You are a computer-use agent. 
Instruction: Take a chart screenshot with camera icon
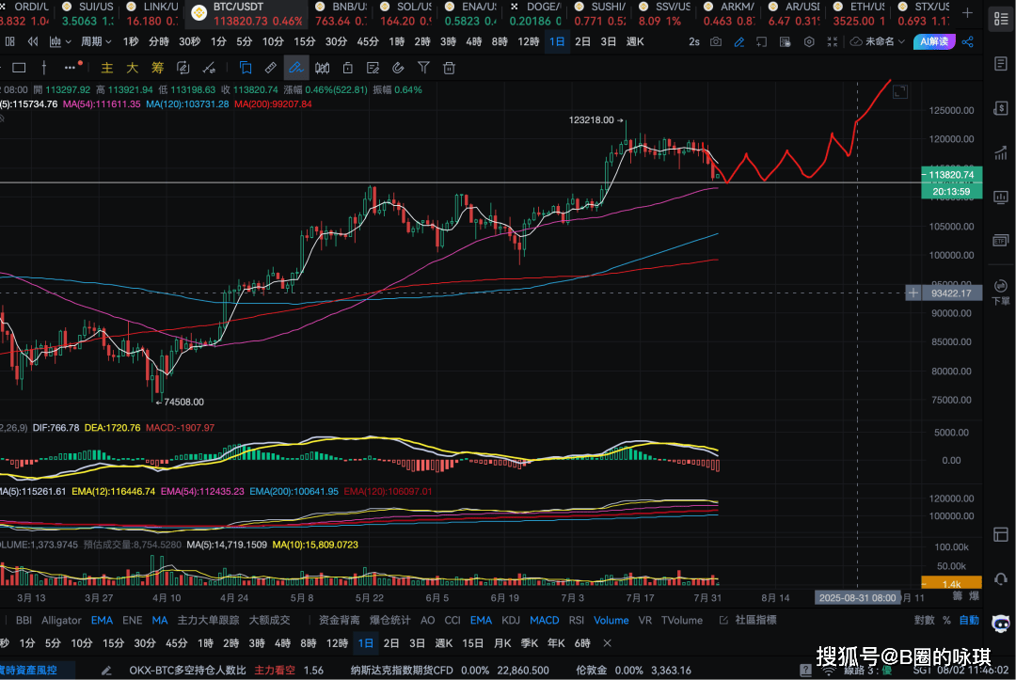[x=716, y=41]
